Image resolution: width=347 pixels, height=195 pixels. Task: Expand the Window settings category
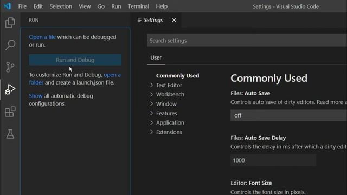click(x=166, y=103)
